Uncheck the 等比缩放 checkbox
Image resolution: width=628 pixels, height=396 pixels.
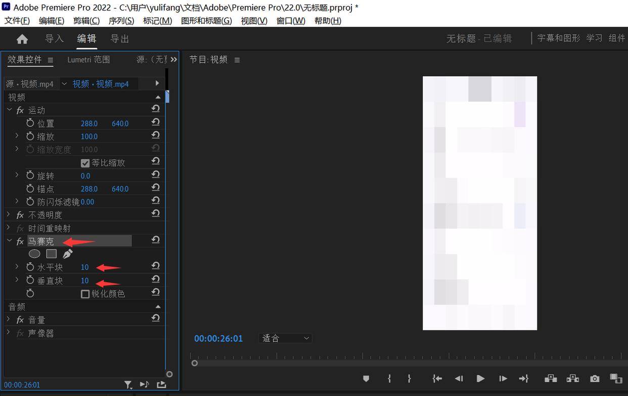click(x=85, y=163)
